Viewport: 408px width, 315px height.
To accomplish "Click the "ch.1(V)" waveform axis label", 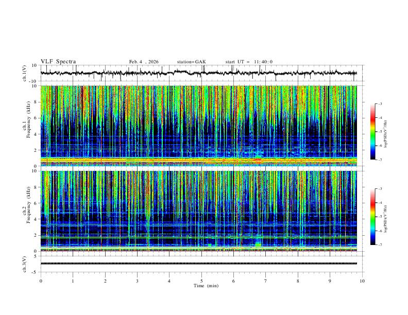I will (x=25, y=73).
